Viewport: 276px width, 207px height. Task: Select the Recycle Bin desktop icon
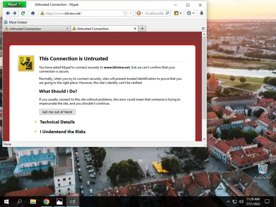point(263,171)
